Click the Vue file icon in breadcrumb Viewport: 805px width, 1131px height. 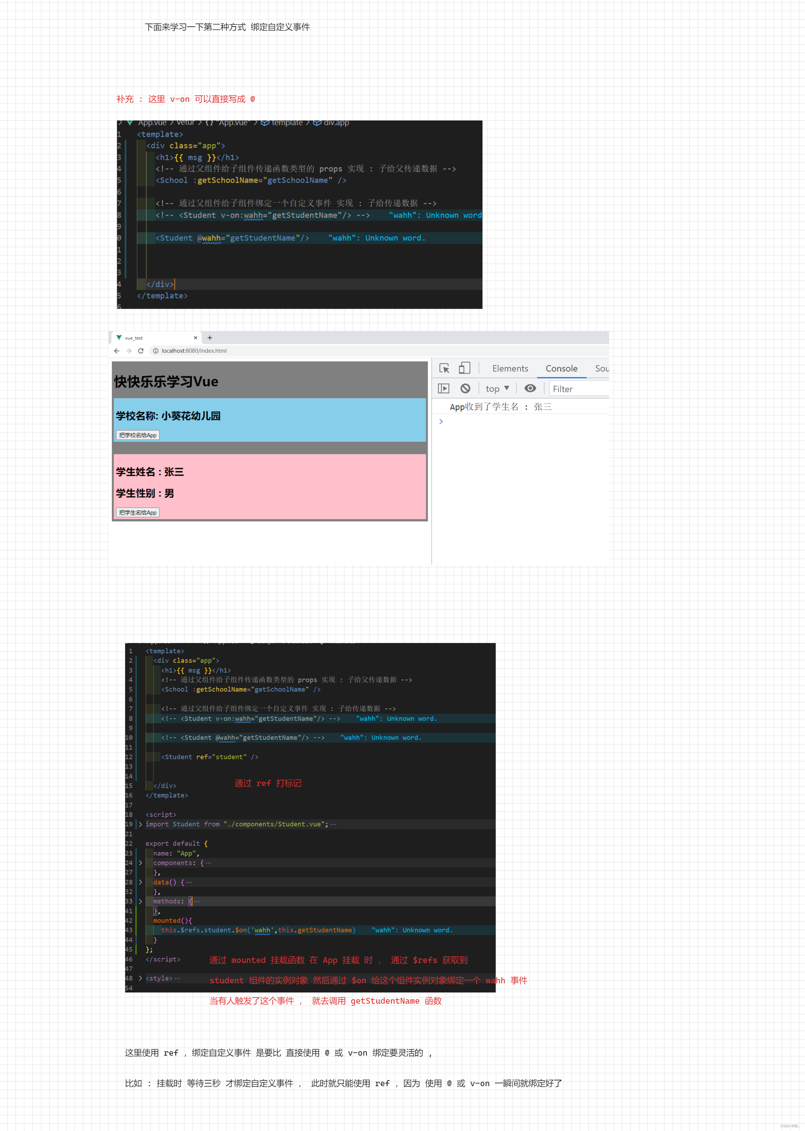pyautogui.click(x=130, y=123)
